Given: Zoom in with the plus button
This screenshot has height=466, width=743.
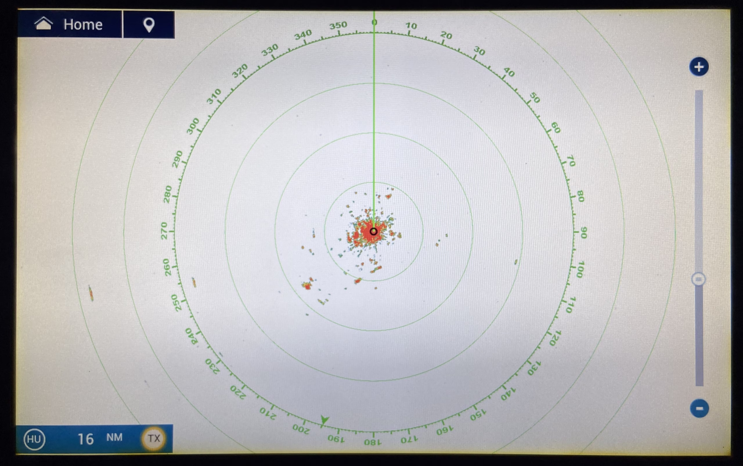Looking at the screenshot, I should point(699,66).
